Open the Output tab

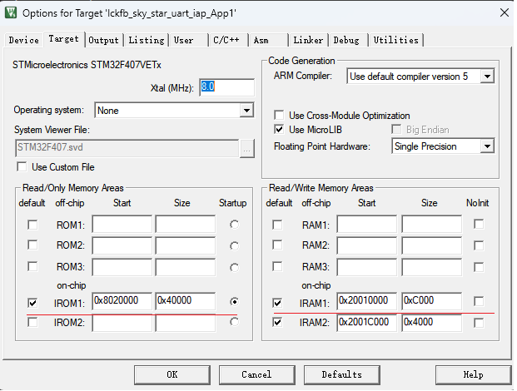[x=103, y=40]
